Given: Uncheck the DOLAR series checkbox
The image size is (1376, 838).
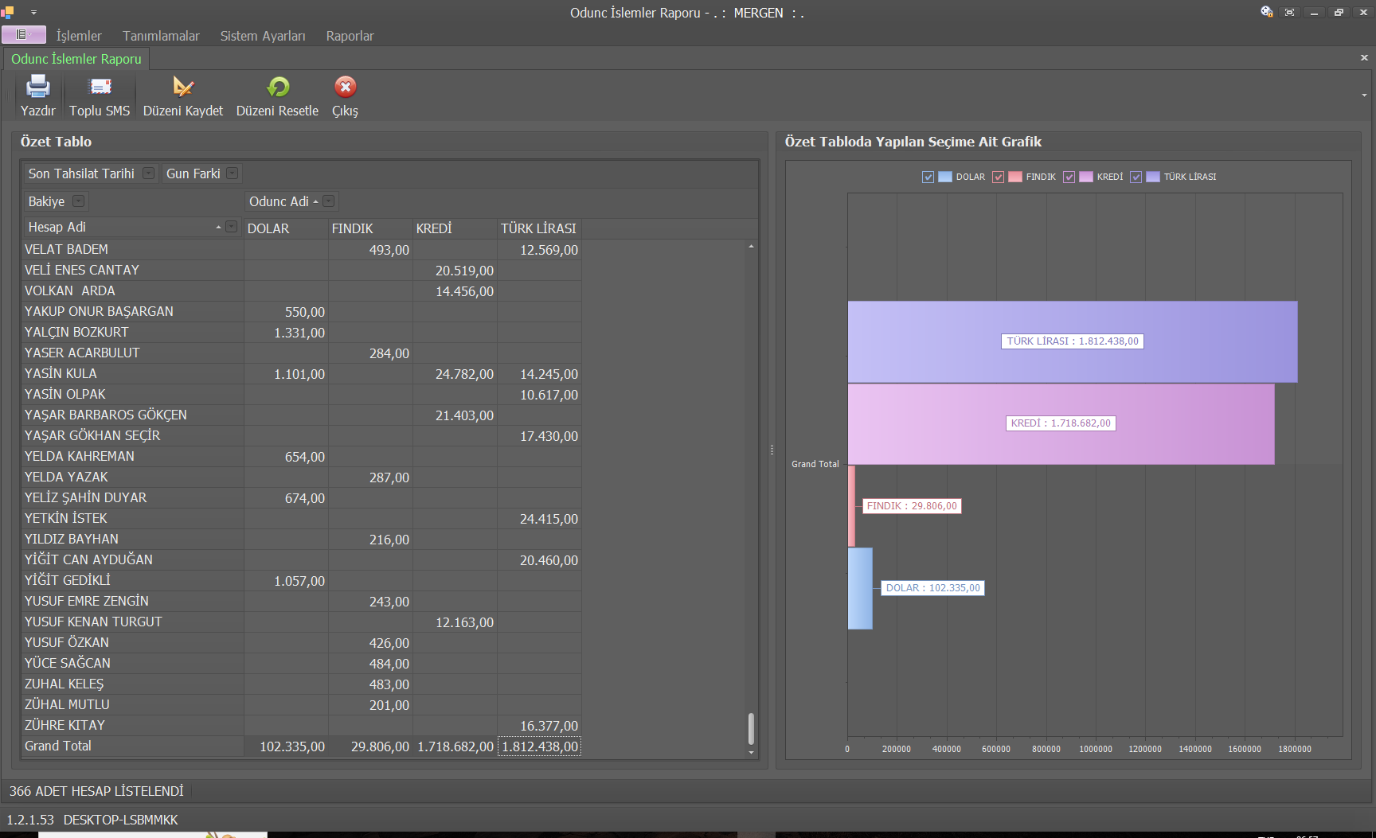Looking at the screenshot, I should [x=928, y=177].
